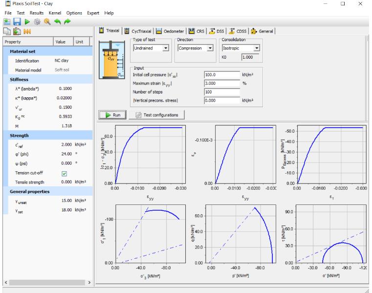Open the Kernel menu

point(54,12)
